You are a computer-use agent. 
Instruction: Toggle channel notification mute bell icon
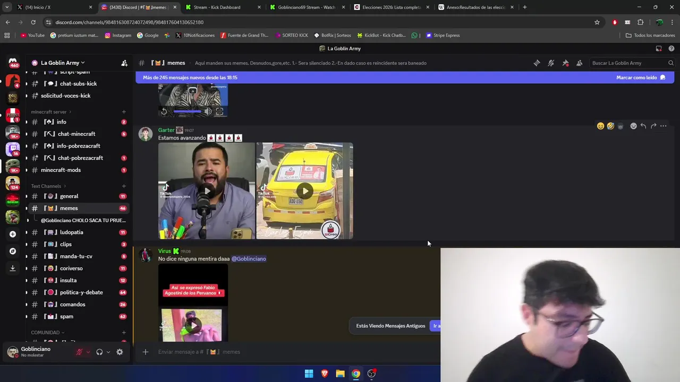point(551,63)
